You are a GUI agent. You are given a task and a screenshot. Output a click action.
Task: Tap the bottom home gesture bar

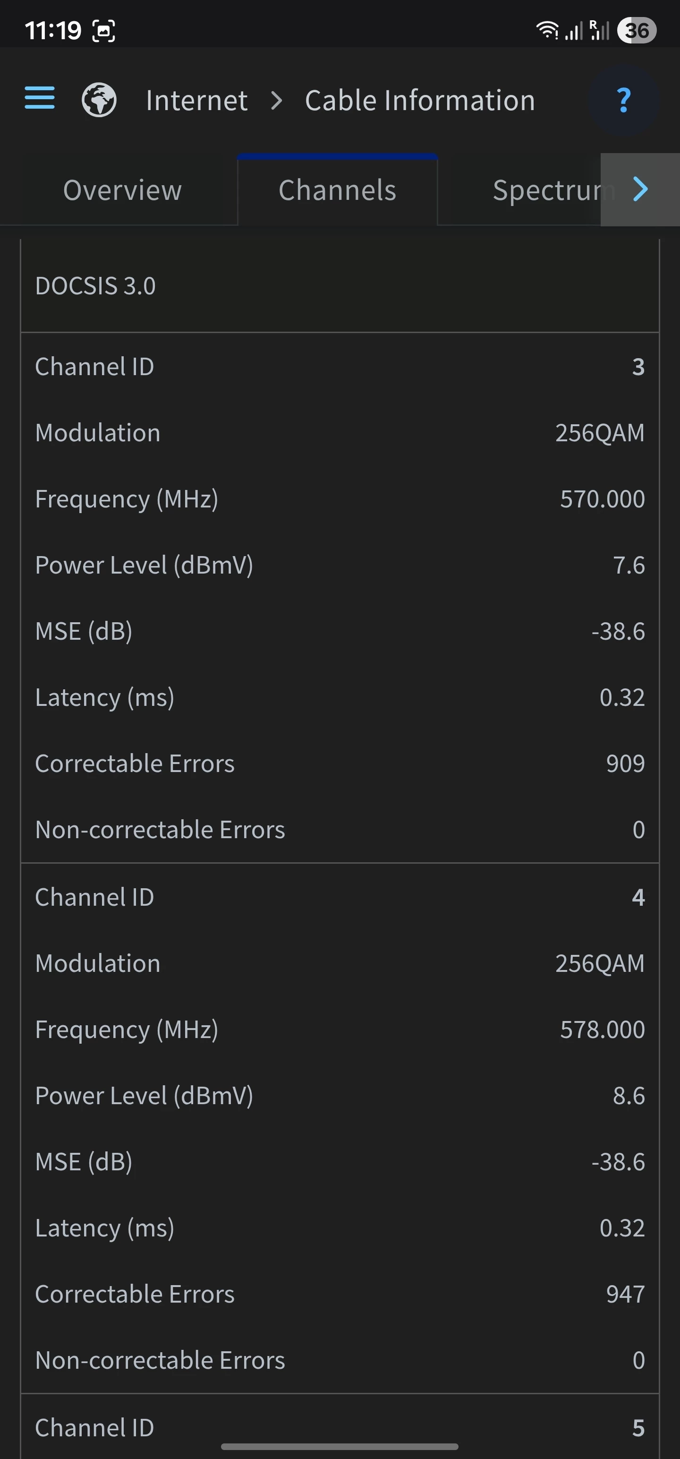coord(340,1447)
